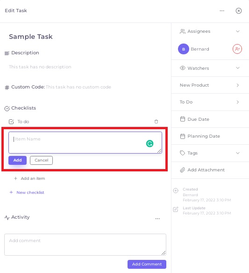Image resolution: width=249 pixels, height=273 pixels.
Task: Toggle the To do checklist checkbox icon
Action: [x=11, y=122]
